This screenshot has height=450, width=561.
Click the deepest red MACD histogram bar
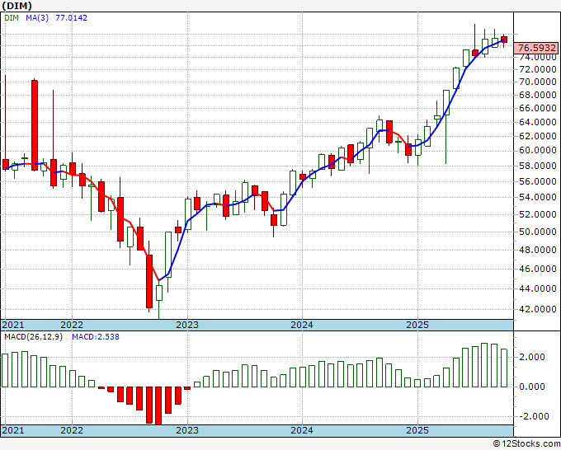click(158, 405)
